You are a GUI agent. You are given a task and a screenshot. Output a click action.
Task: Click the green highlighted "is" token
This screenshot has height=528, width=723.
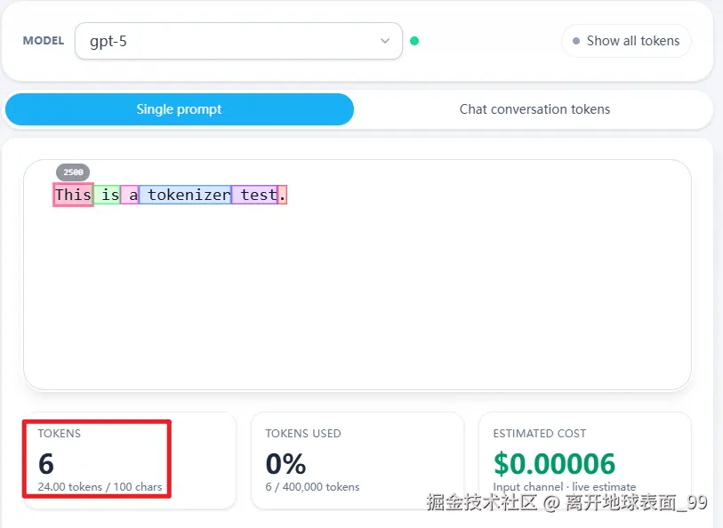[x=107, y=195]
